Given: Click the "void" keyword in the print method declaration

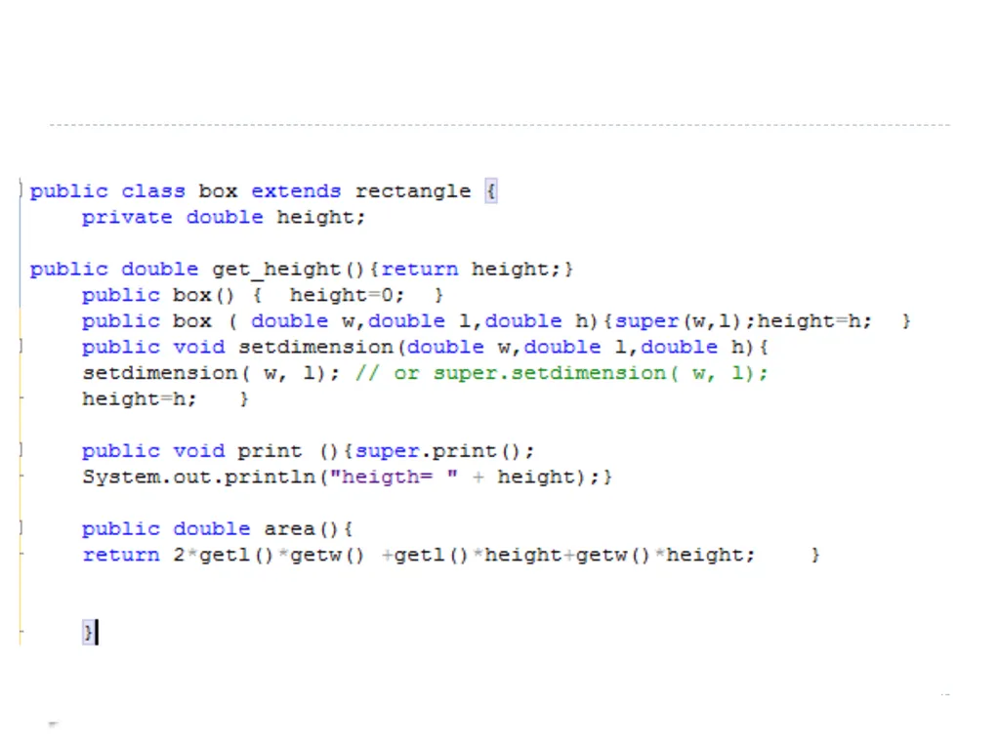Looking at the screenshot, I should [x=199, y=451].
